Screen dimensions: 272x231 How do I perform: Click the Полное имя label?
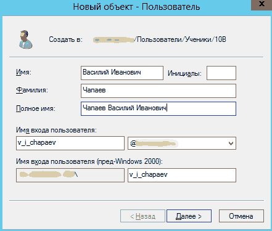(36, 108)
